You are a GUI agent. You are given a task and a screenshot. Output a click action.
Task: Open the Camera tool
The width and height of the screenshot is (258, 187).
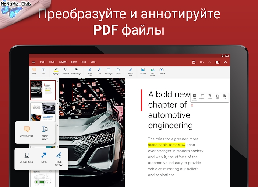[162, 71]
